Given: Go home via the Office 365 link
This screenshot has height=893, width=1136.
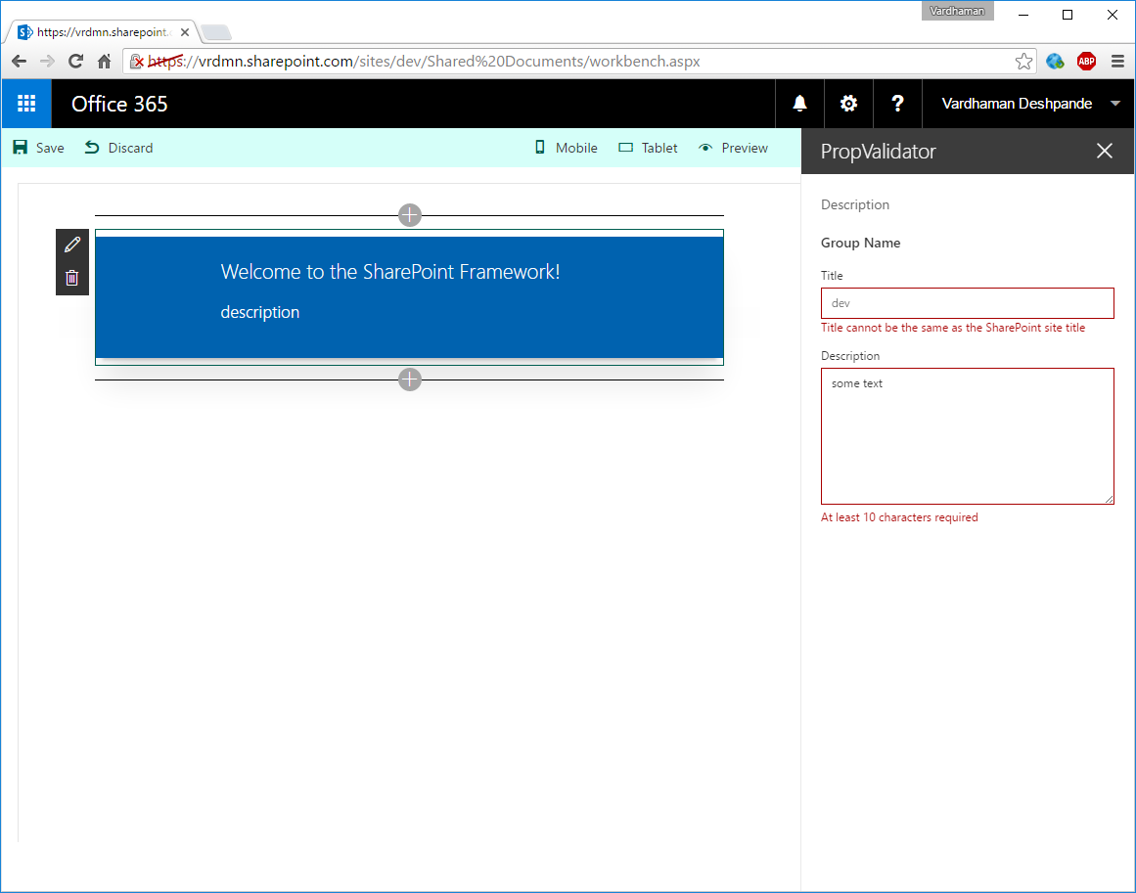Looking at the screenshot, I should point(119,104).
